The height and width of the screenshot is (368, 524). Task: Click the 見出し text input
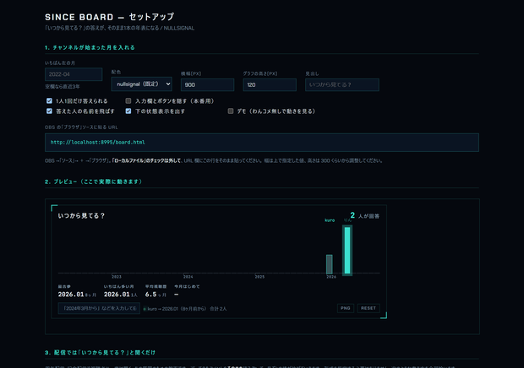pos(342,84)
